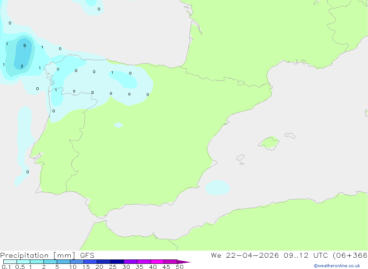Click the legend swatch between 2 and 5

click(50, 262)
